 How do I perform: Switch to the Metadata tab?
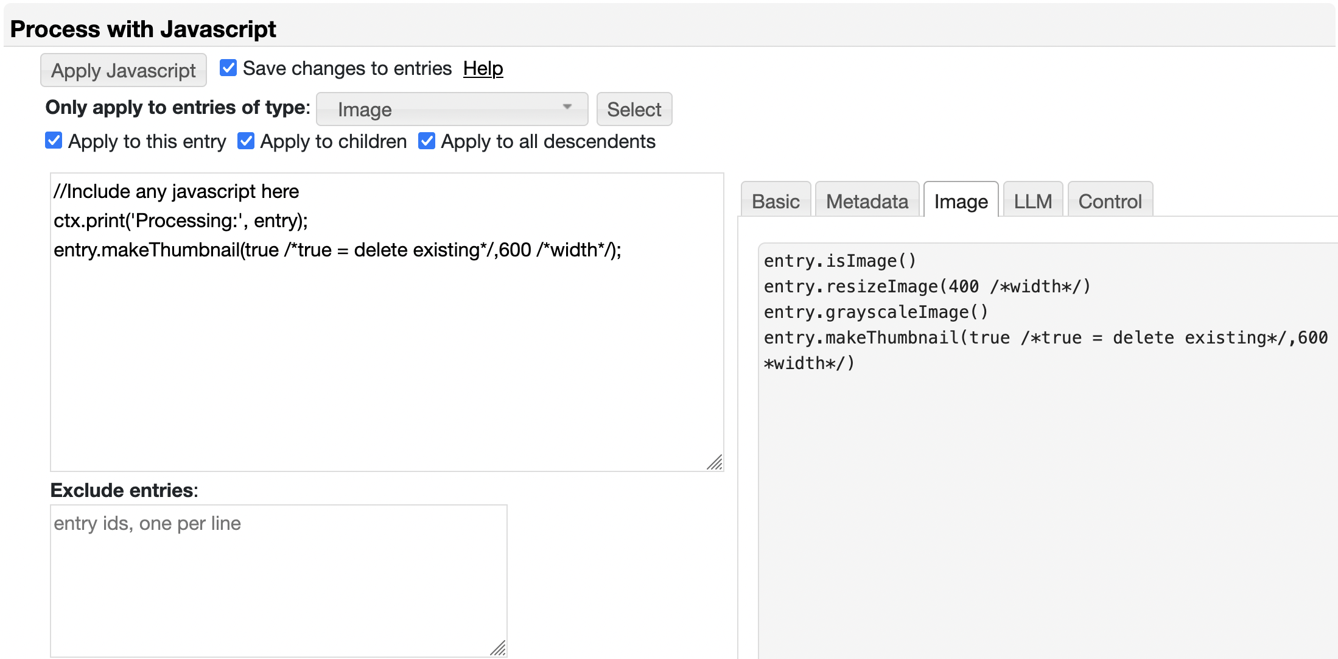coord(866,201)
